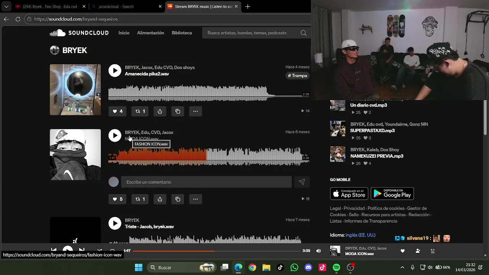Open the BRYEK profile avatar

[55, 50]
